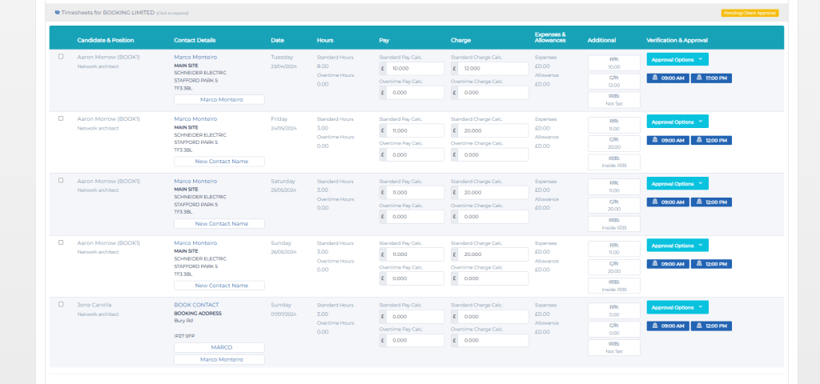This screenshot has width=820, height=384.
Task: Click the Pending Client Approval status badge
Action: point(750,13)
